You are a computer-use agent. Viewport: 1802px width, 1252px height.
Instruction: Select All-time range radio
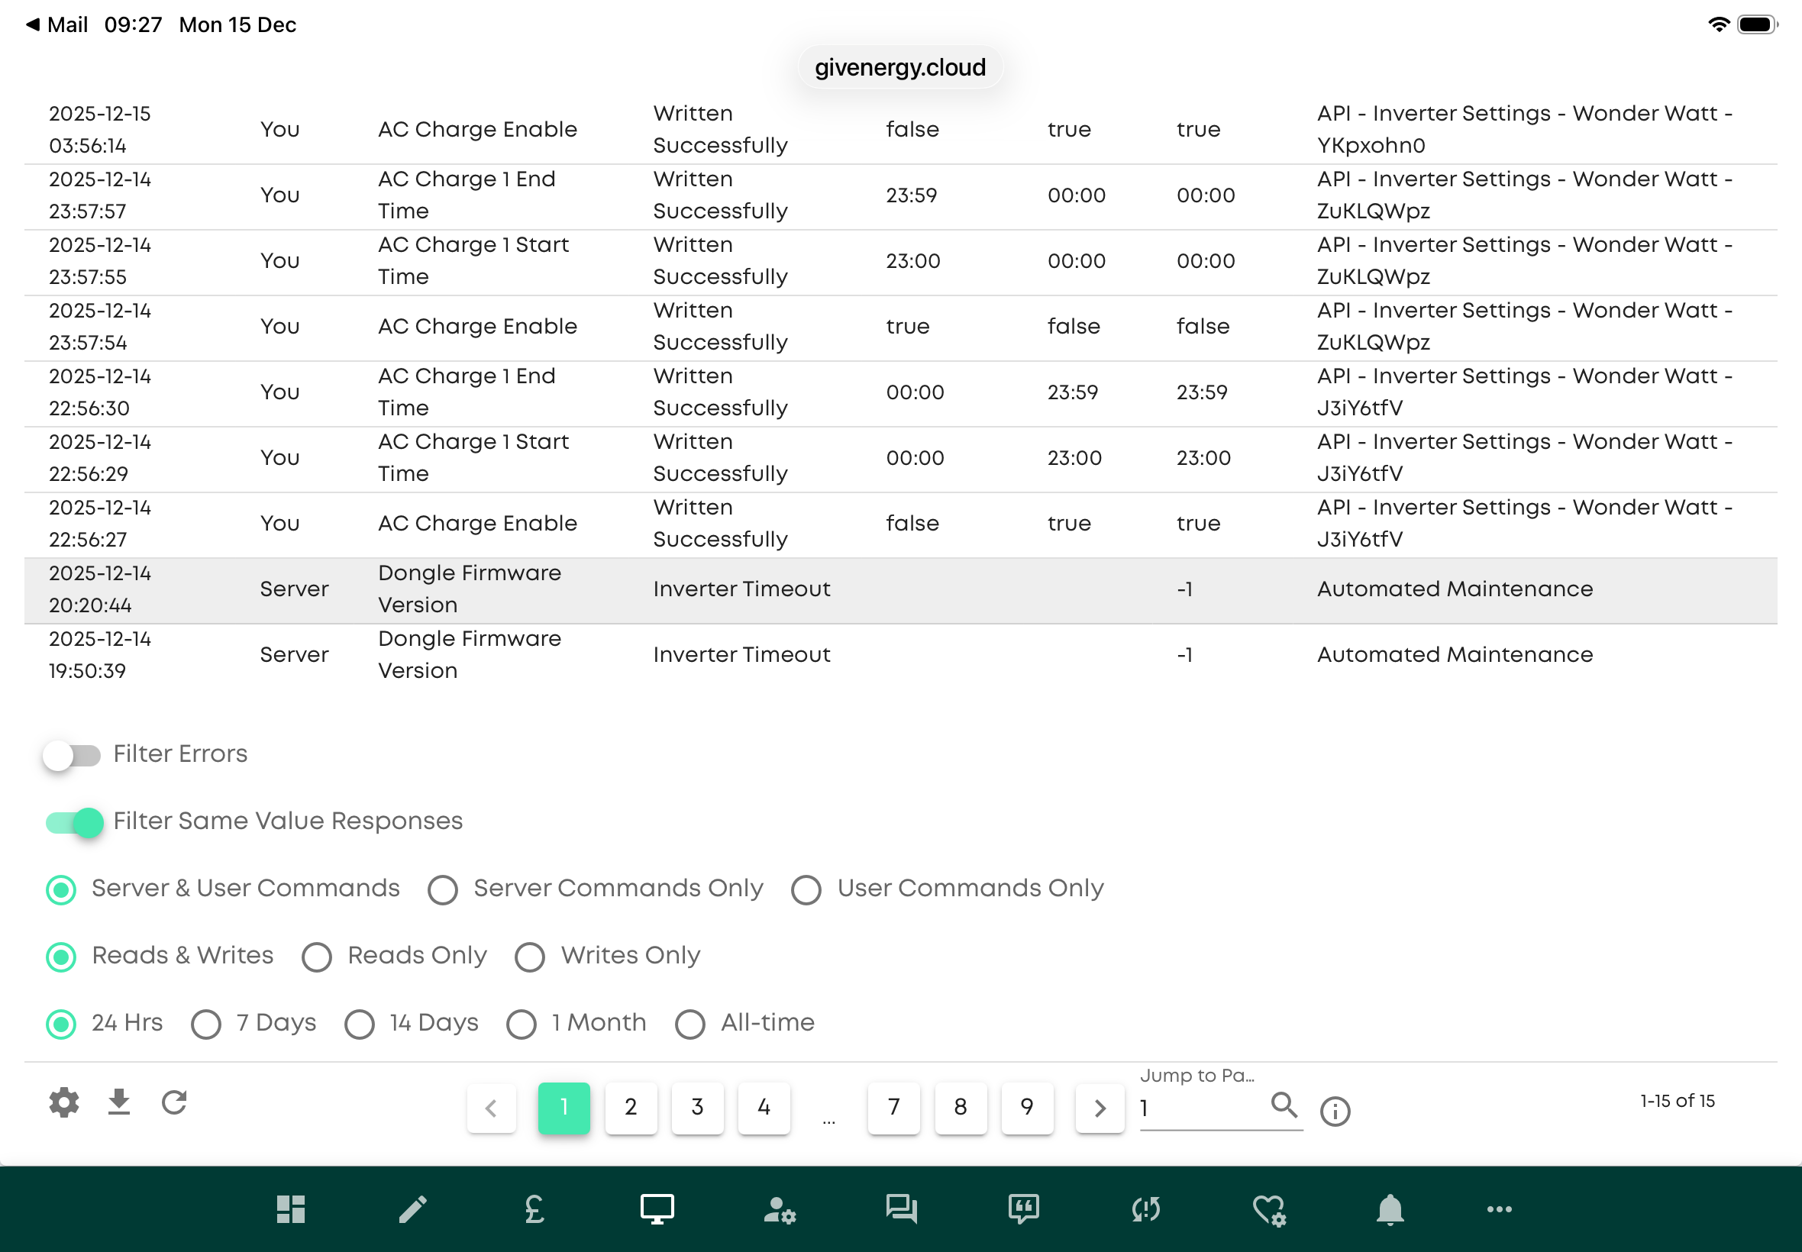click(x=690, y=1024)
